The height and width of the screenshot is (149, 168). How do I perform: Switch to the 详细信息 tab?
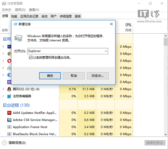66,16
